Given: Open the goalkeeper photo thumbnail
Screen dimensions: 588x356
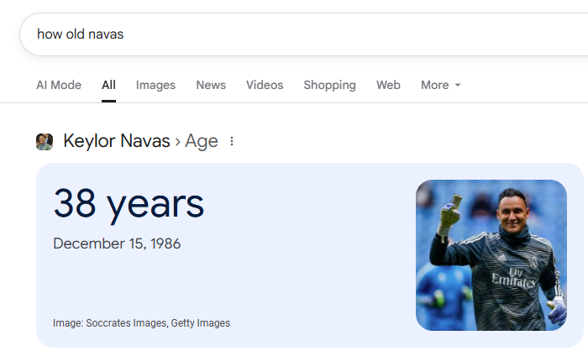Looking at the screenshot, I should [x=491, y=255].
